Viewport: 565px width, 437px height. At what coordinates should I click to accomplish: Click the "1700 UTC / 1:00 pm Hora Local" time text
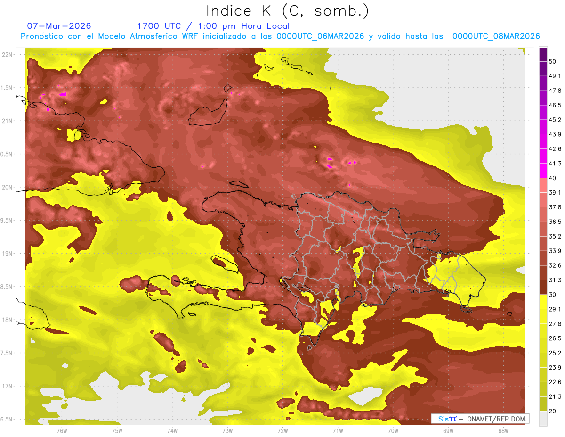coord(213,26)
